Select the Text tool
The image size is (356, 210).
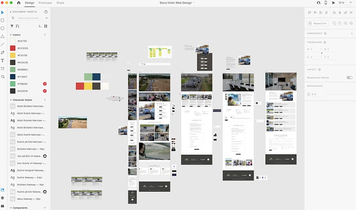point(3,60)
